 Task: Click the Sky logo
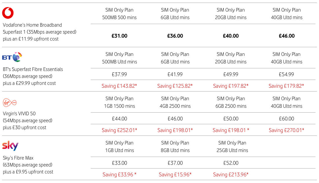coord(10,146)
